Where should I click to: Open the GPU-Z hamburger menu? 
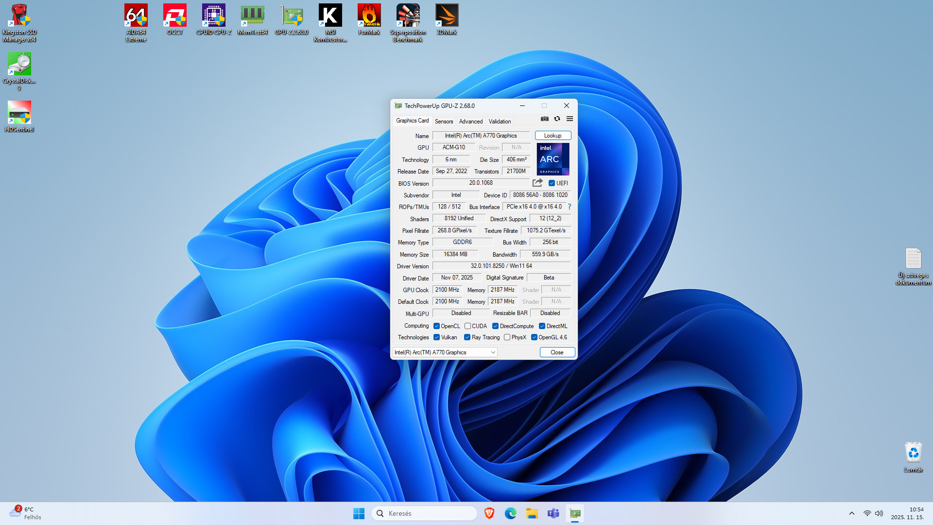tap(570, 119)
